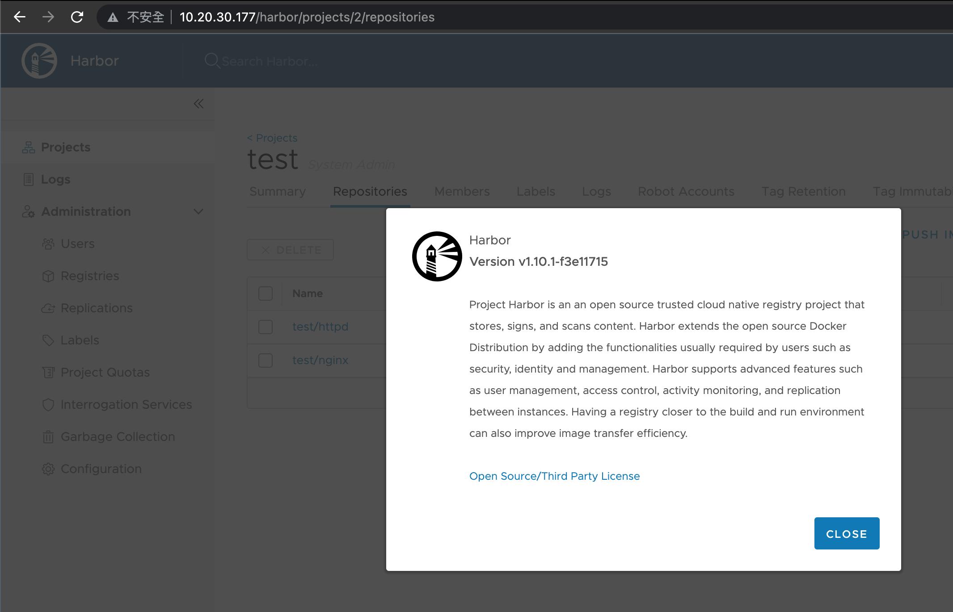Click the Harbor logo in About dialog

437,256
